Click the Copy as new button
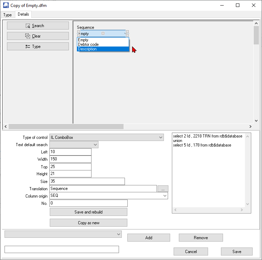Screen dimensions: 262x260 pyautogui.click(x=88, y=223)
